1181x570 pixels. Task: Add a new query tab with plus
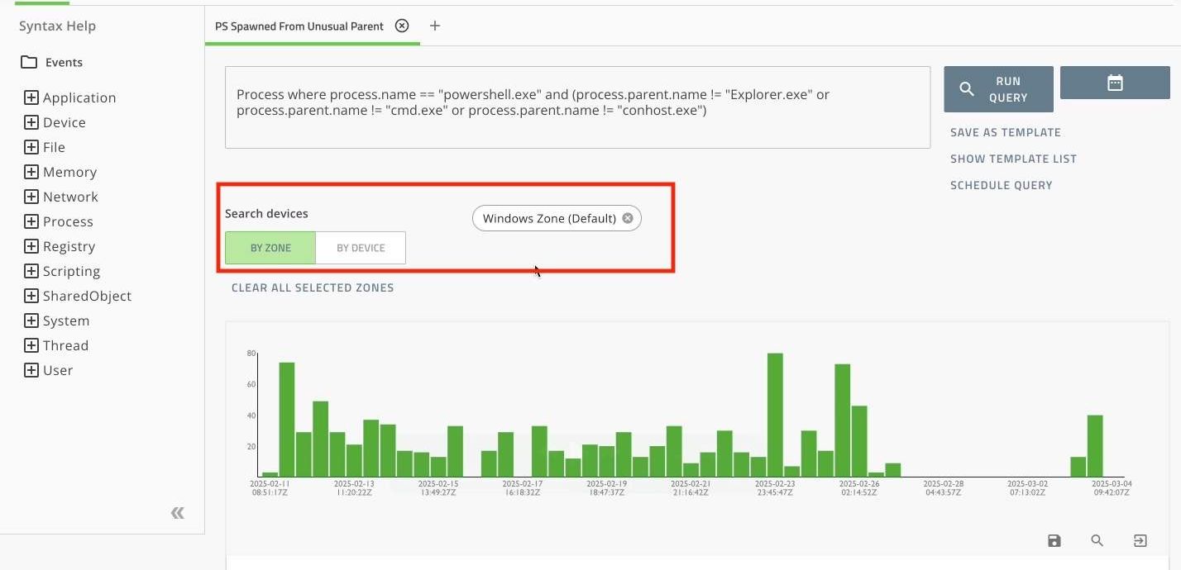pos(435,26)
